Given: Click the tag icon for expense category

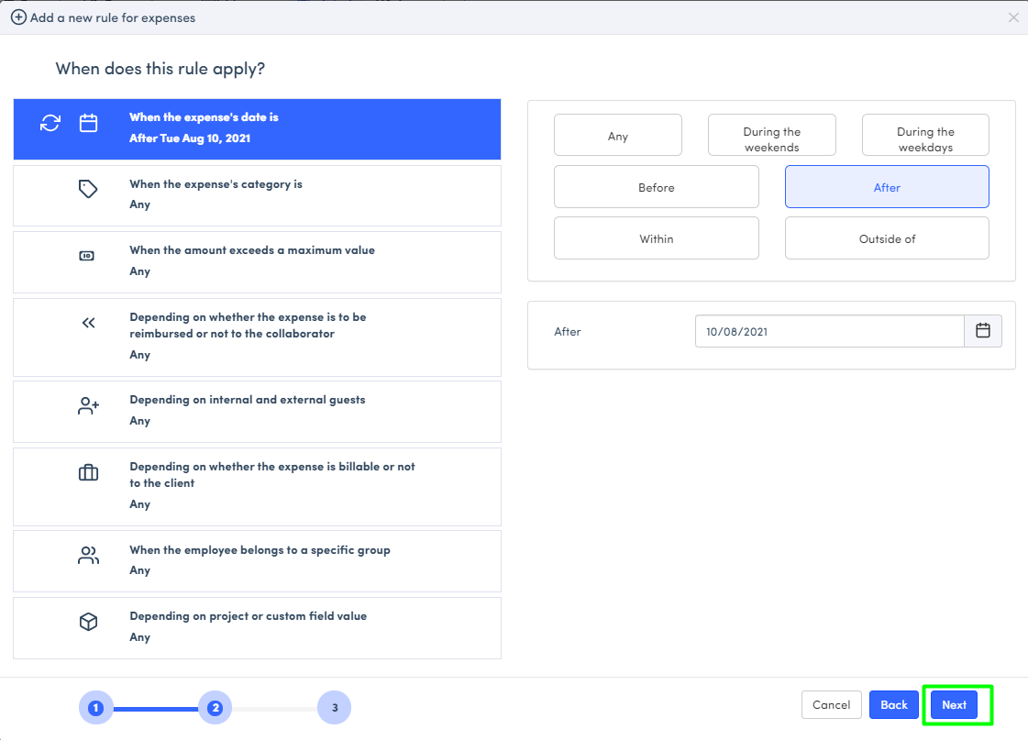Looking at the screenshot, I should click(x=88, y=189).
